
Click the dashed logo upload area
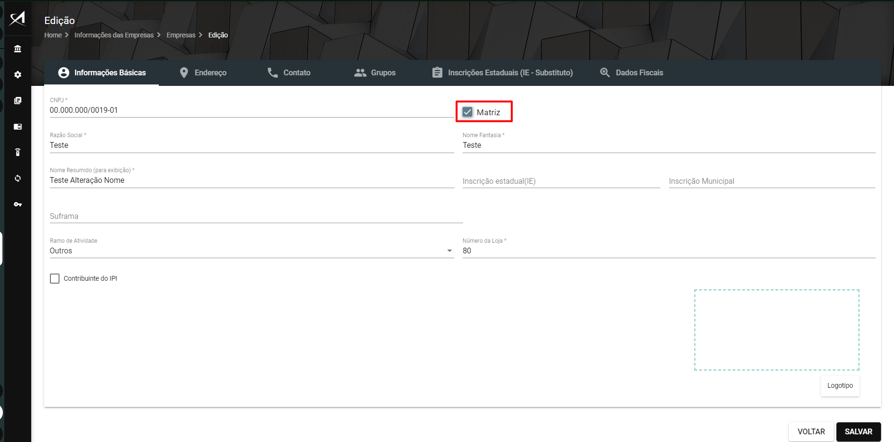776,330
